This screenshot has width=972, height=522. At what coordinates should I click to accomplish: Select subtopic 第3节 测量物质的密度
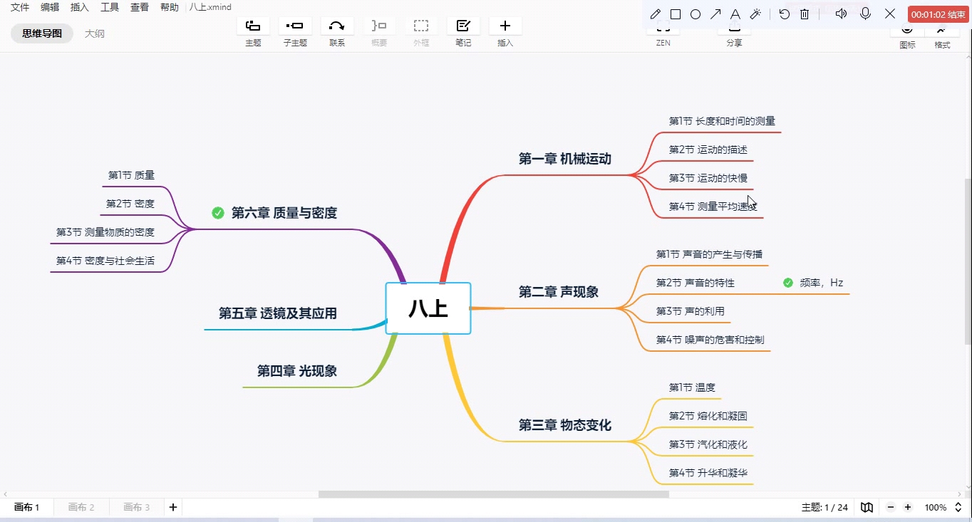point(105,232)
